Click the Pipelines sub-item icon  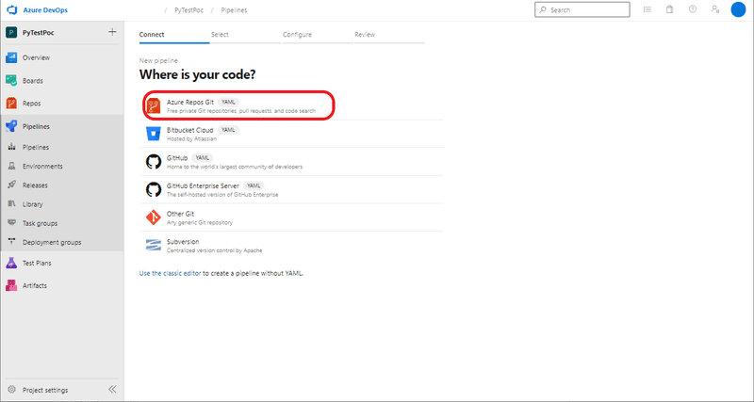click(12, 147)
